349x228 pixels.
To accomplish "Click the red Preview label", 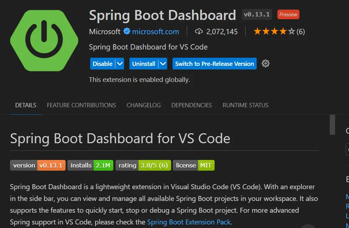I will point(288,15).
